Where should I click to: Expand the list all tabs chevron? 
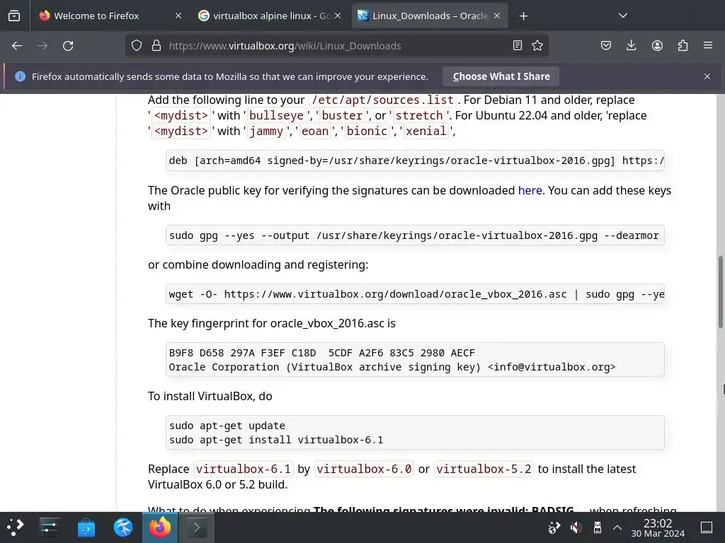pyautogui.click(x=623, y=16)
